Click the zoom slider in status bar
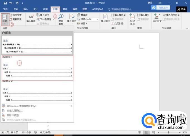The image size is (190, 136). click(168, 132)
